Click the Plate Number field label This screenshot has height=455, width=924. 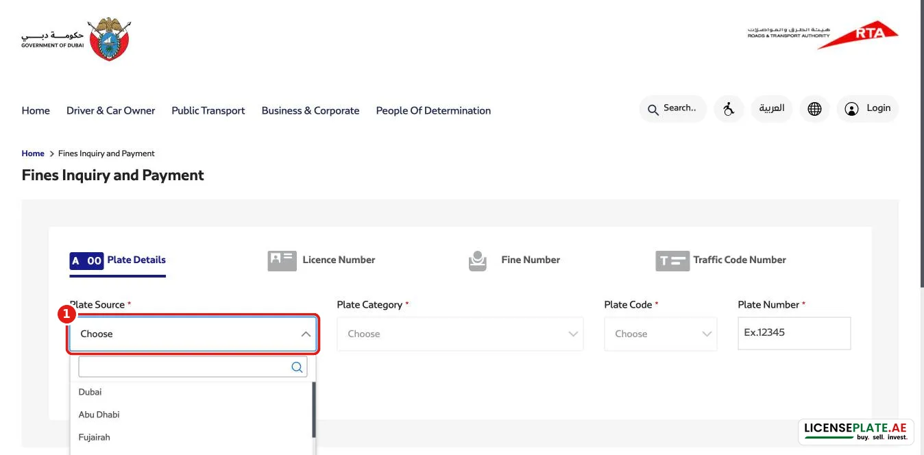(x=772, y=305)
